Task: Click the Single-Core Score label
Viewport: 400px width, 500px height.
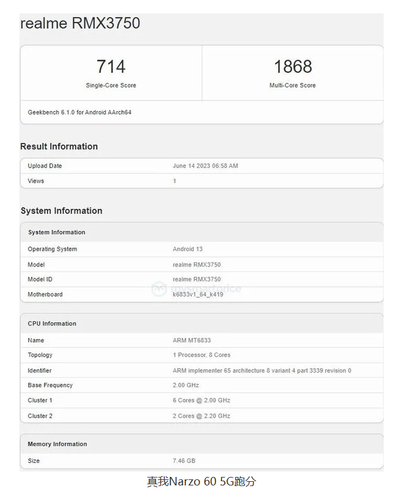Action: (111, 85)
